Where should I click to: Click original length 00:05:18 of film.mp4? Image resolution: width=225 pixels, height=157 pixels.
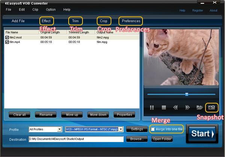46,42
